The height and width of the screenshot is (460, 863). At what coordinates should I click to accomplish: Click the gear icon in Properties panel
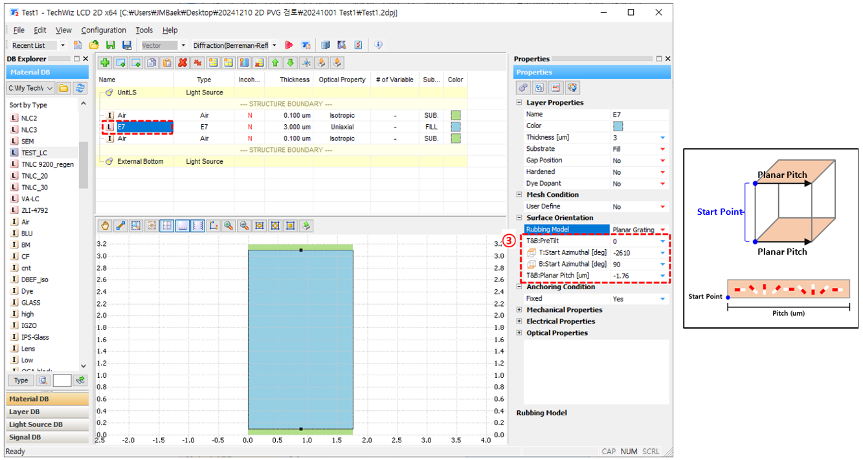point(523,87)
